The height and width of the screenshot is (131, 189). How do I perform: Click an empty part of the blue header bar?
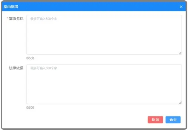(96, 7)
